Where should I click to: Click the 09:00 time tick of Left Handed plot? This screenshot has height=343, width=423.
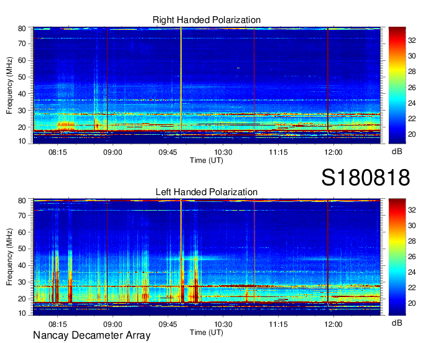113,324
